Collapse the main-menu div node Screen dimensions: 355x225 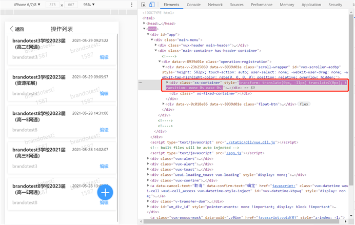(x=152, y=40)
